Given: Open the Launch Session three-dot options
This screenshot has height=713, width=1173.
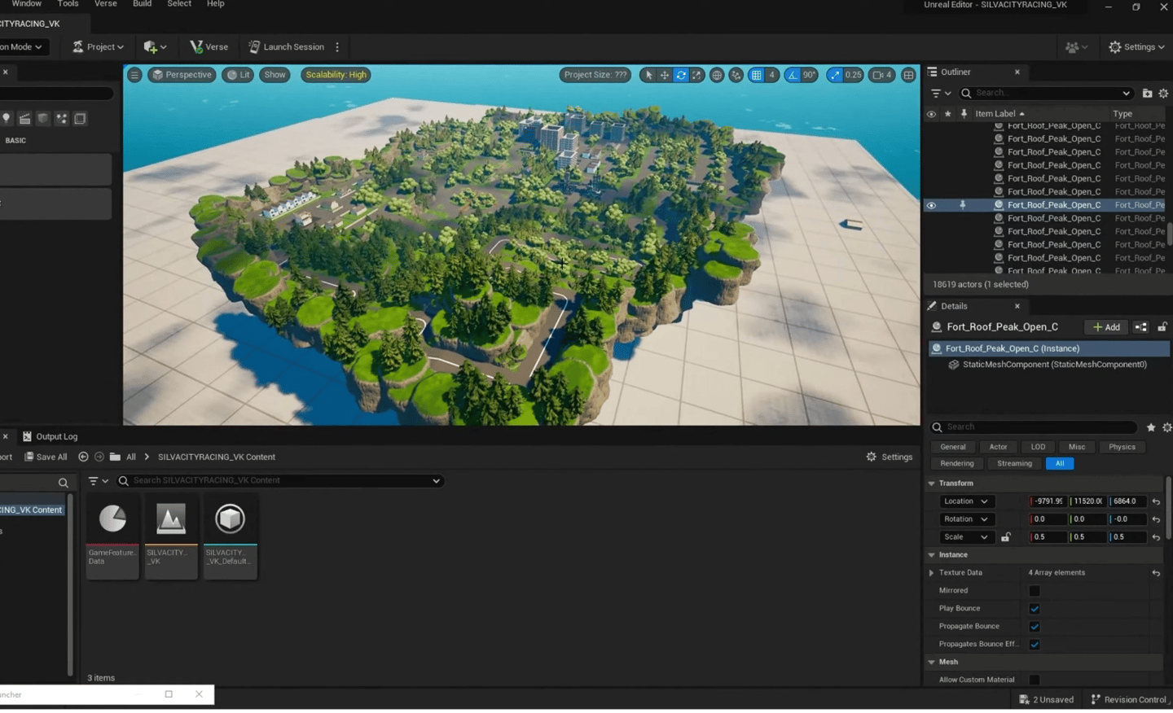Looking at the screenshot, I should point(337,47).
